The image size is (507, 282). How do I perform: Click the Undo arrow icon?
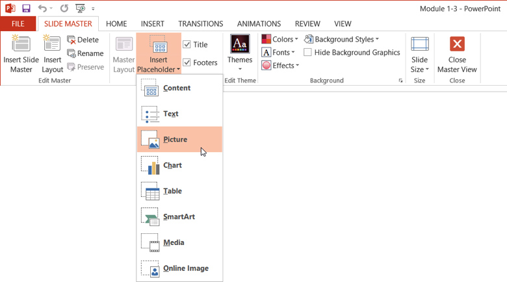tap(43, 8)
